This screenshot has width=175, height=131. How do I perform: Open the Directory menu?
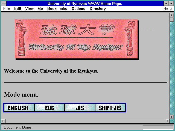[98, 9]
